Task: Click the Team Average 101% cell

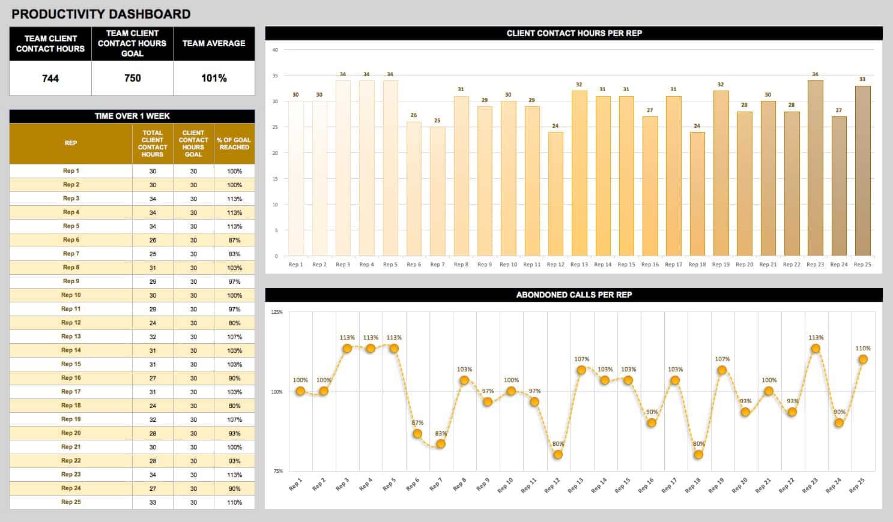Action: [x=214, y=78]
